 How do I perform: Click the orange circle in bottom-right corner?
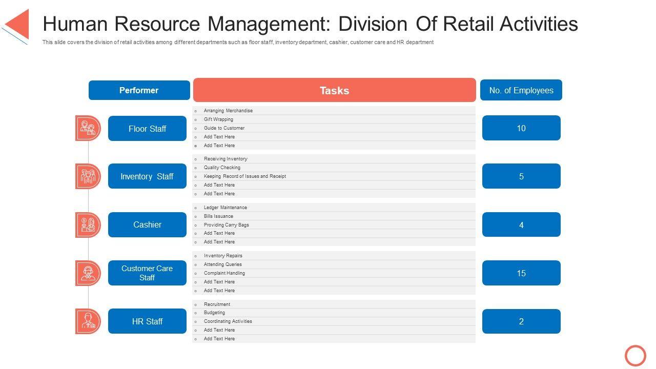coord(635,355)
